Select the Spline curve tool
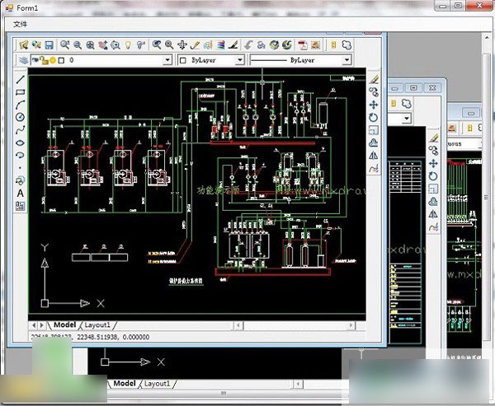The image size is (495, 406). pos(20,130)
